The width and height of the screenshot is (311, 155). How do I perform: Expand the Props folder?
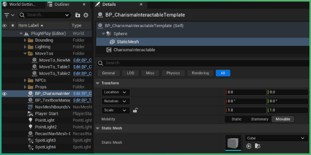(25, 87)
